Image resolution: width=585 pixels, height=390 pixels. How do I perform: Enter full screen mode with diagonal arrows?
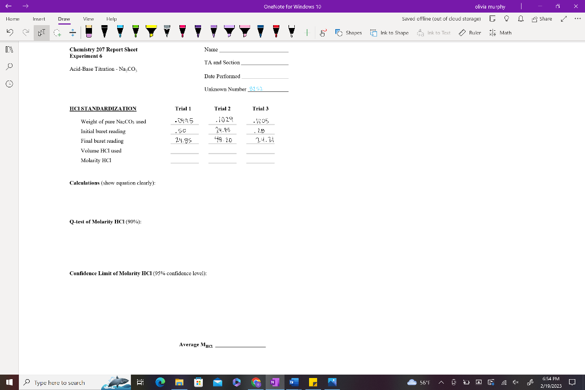tap(564, 19)
